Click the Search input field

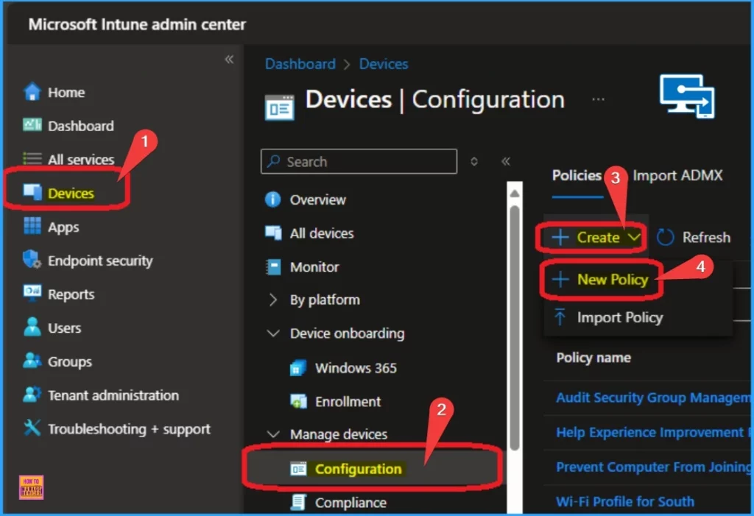[x=359, y=161]
